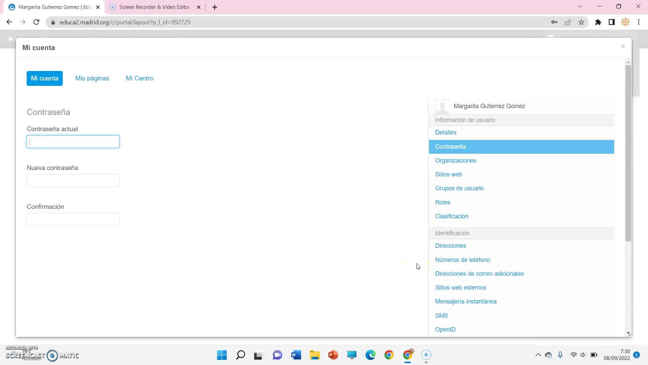This screenshot has width=648, height=365.
Task: Click the browser reload page icon
Action: click(36, 22)
